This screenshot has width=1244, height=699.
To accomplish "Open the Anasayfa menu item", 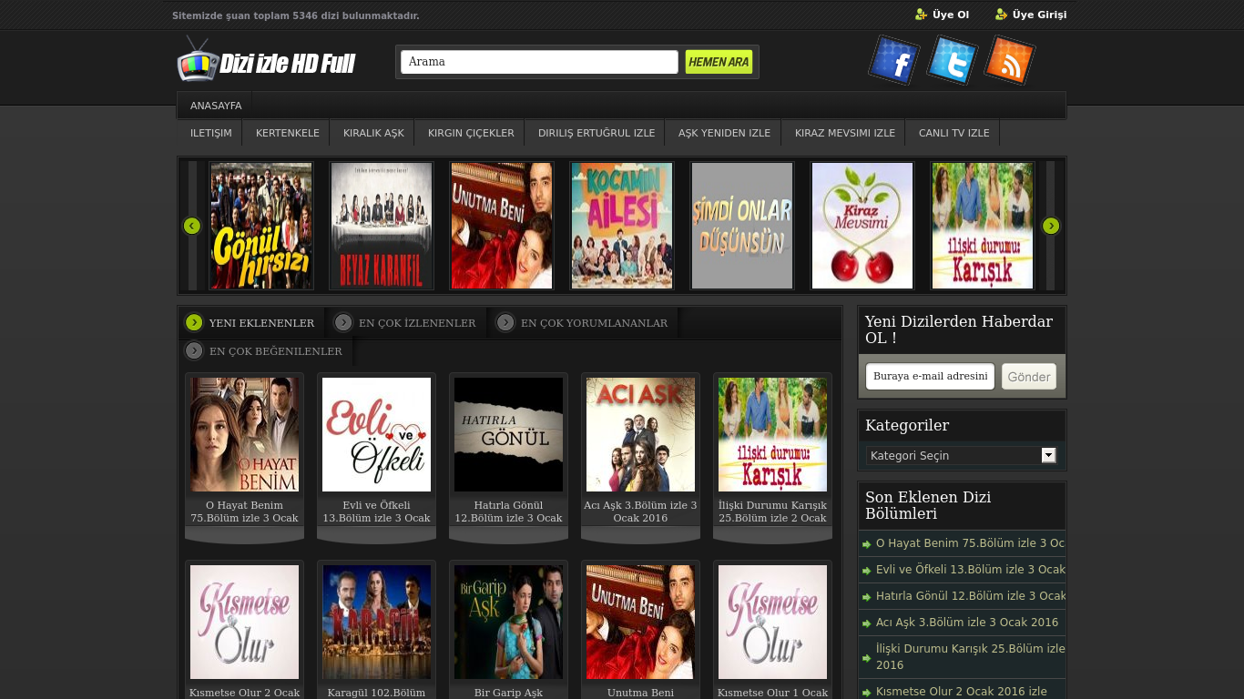I will click(x=216, y=106).
